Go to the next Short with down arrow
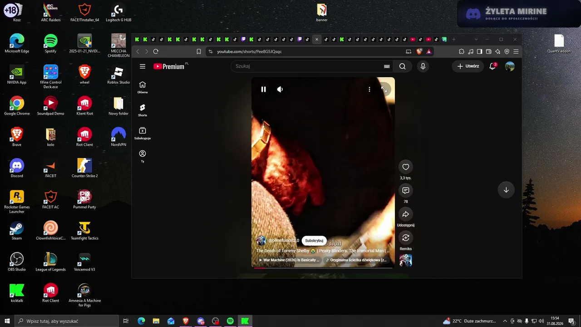This screenshot has height=327, width=581. pos(506,190)
